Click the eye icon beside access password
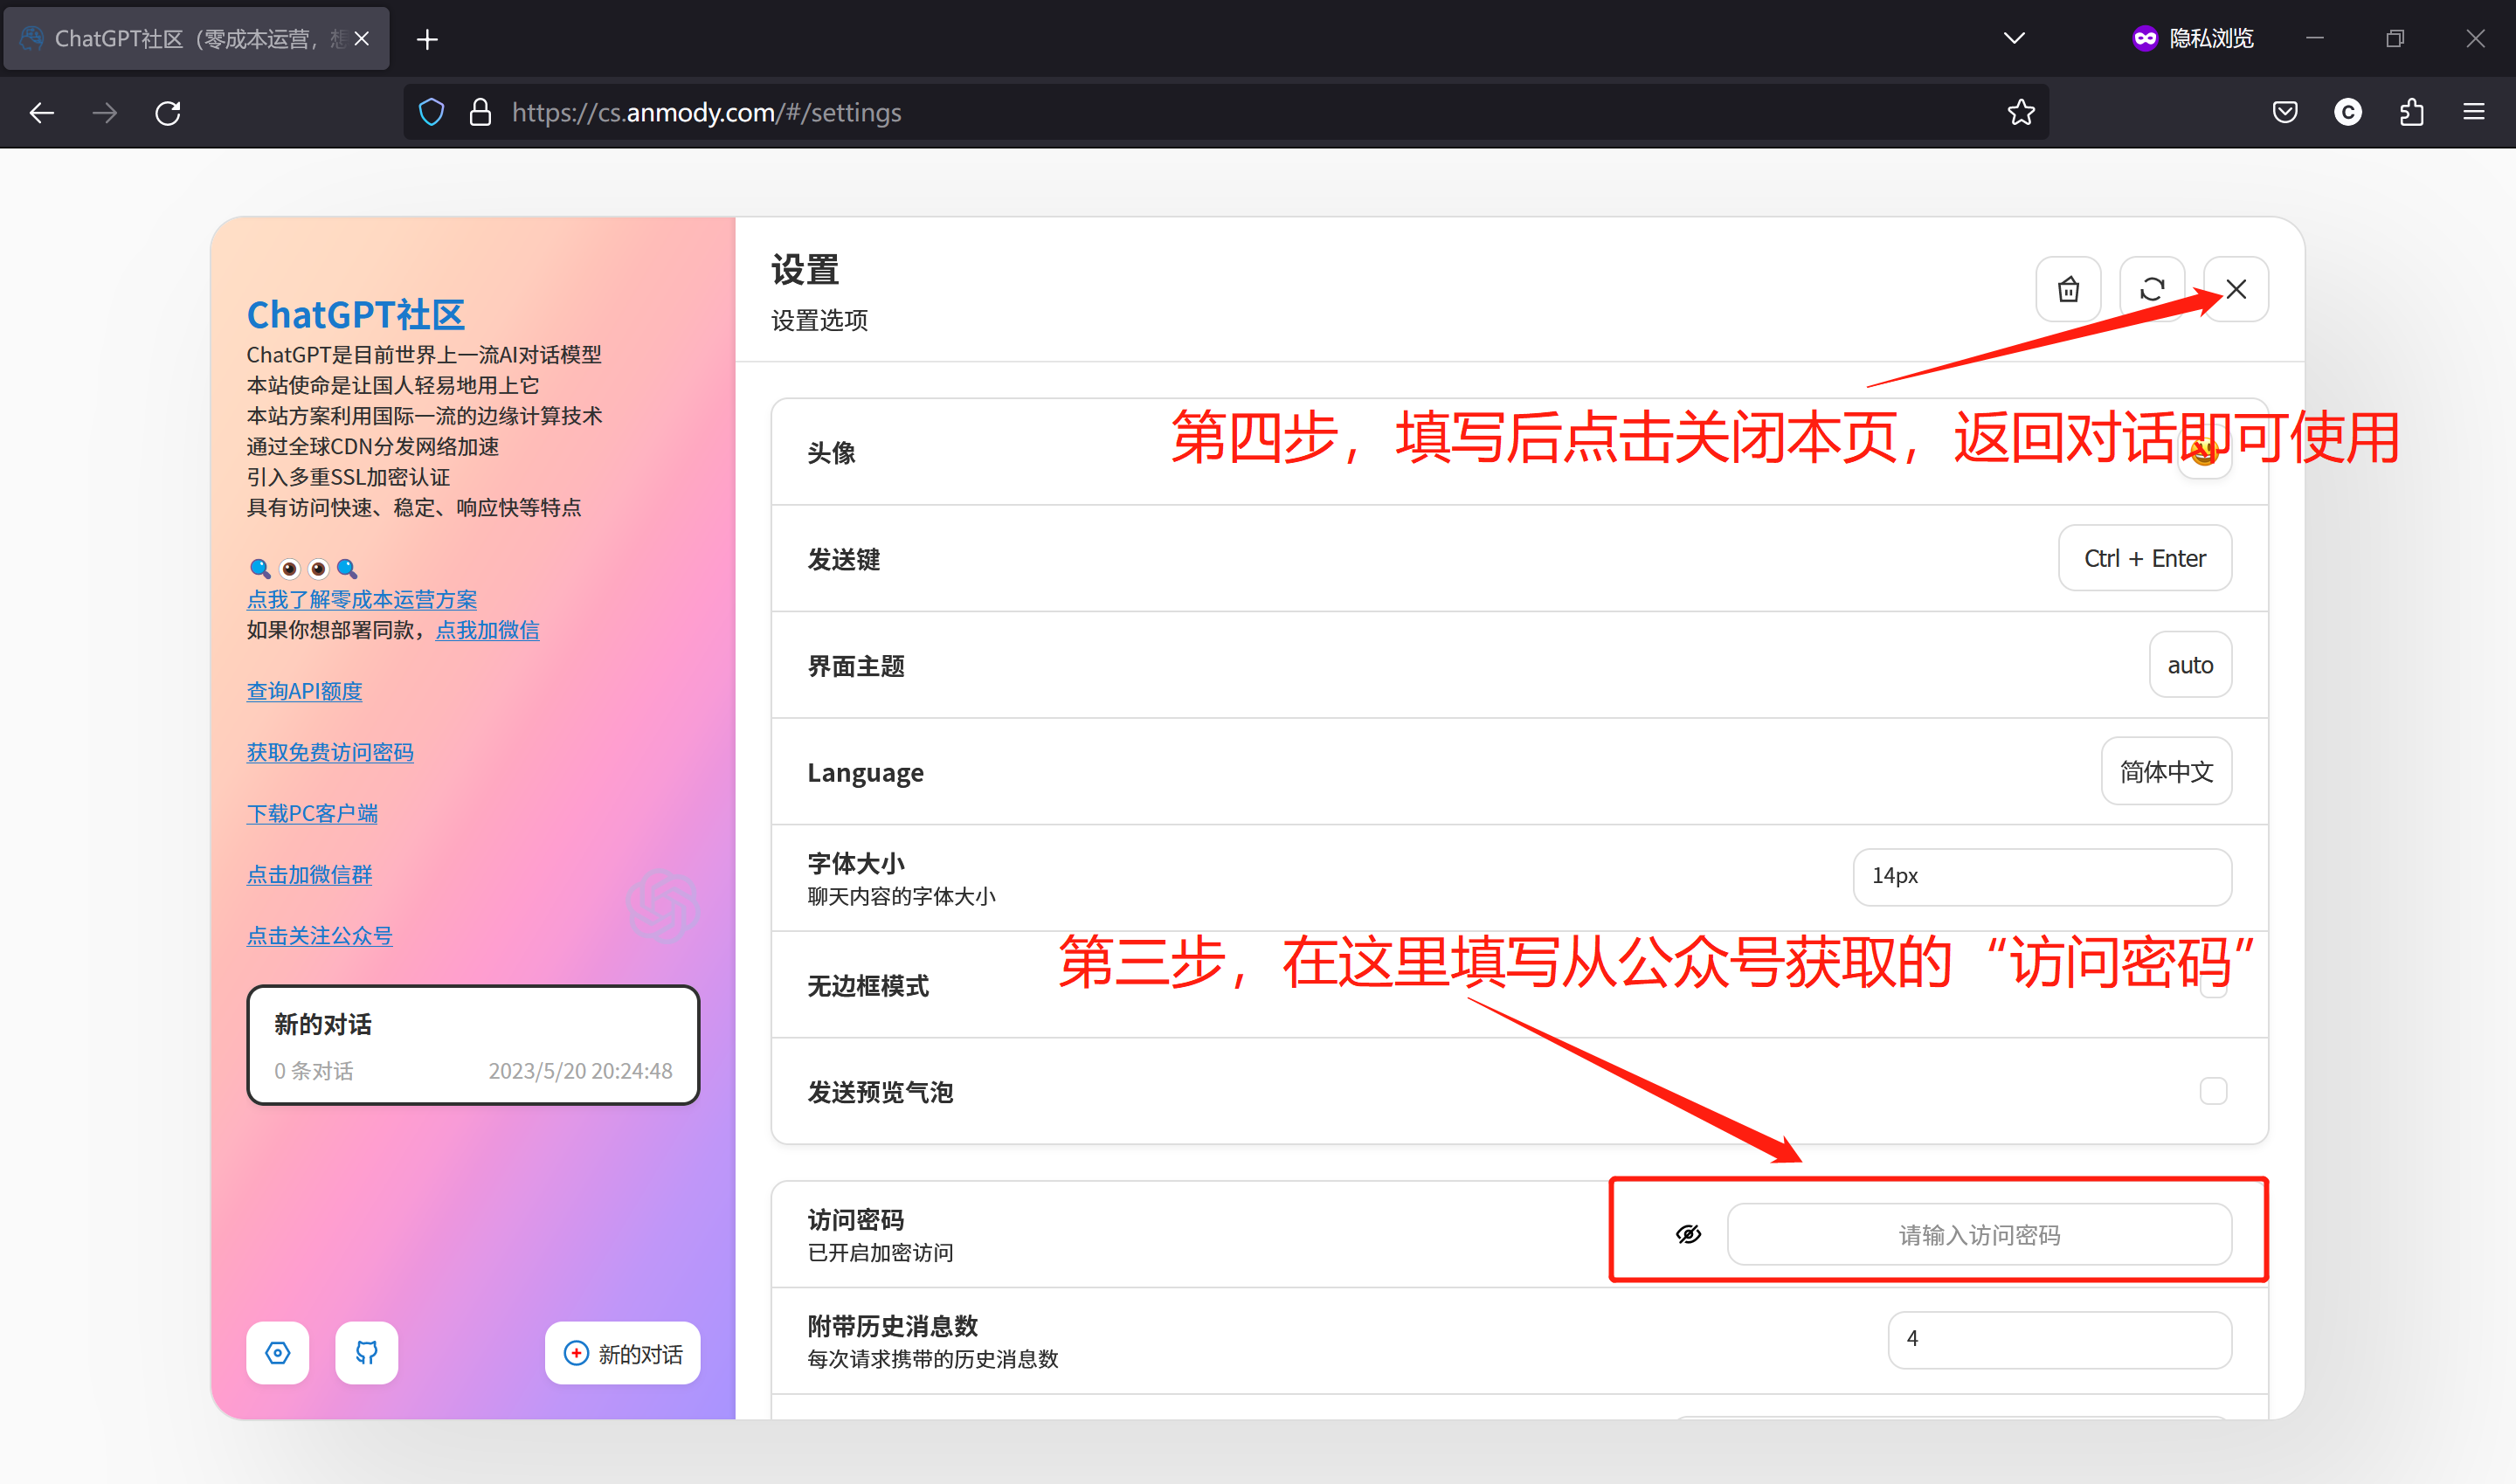This screenshot has height=1484, width=2516. (1687, 1233)
